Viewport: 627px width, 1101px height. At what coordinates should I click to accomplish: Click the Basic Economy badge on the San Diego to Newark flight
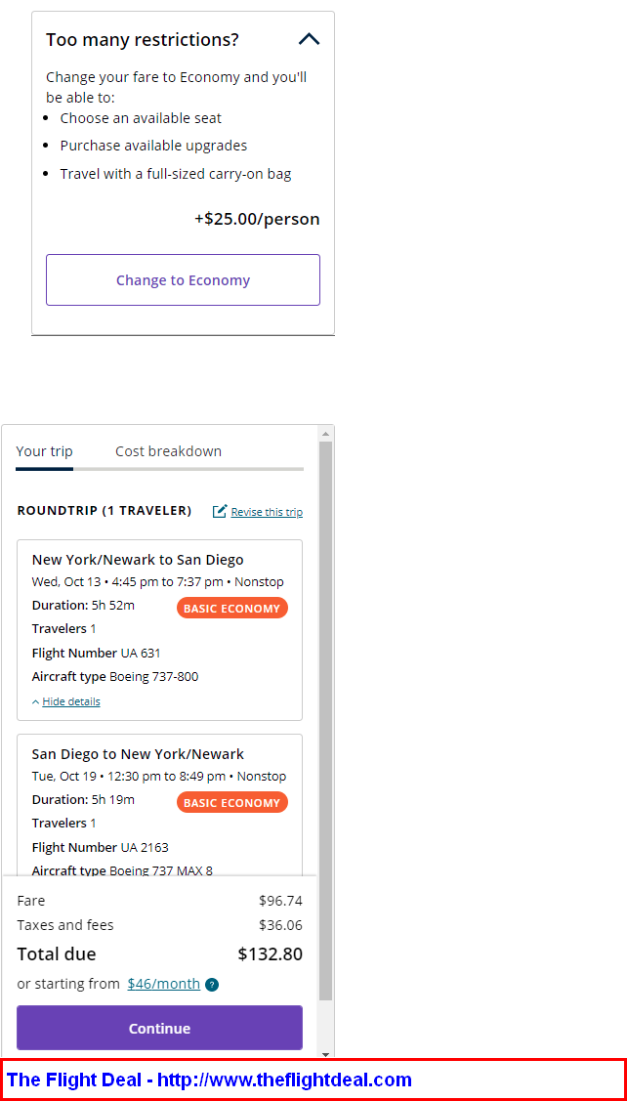click(232, 803)
